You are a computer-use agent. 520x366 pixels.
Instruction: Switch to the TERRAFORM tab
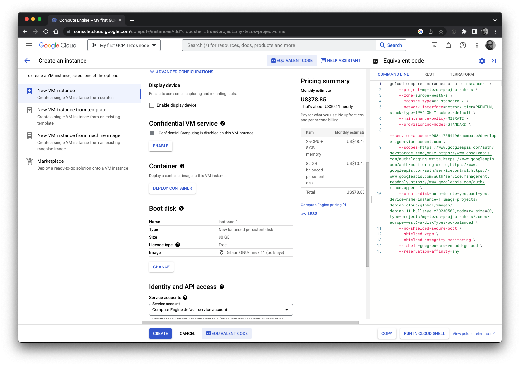[462, 74]
